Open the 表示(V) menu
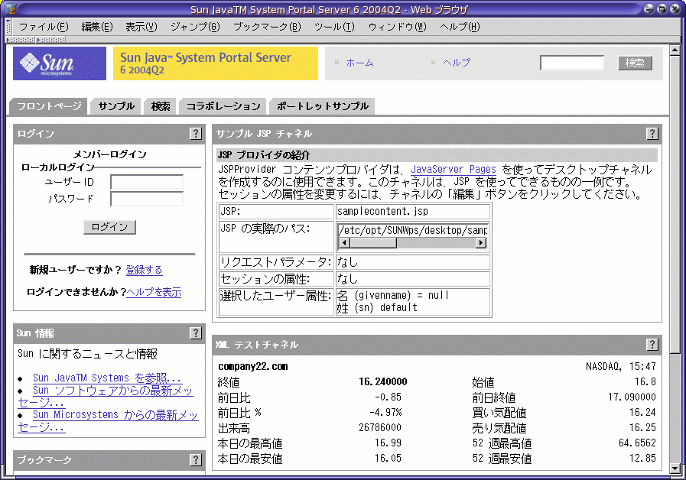The image size is (686, 480). [x=141, y=27]
